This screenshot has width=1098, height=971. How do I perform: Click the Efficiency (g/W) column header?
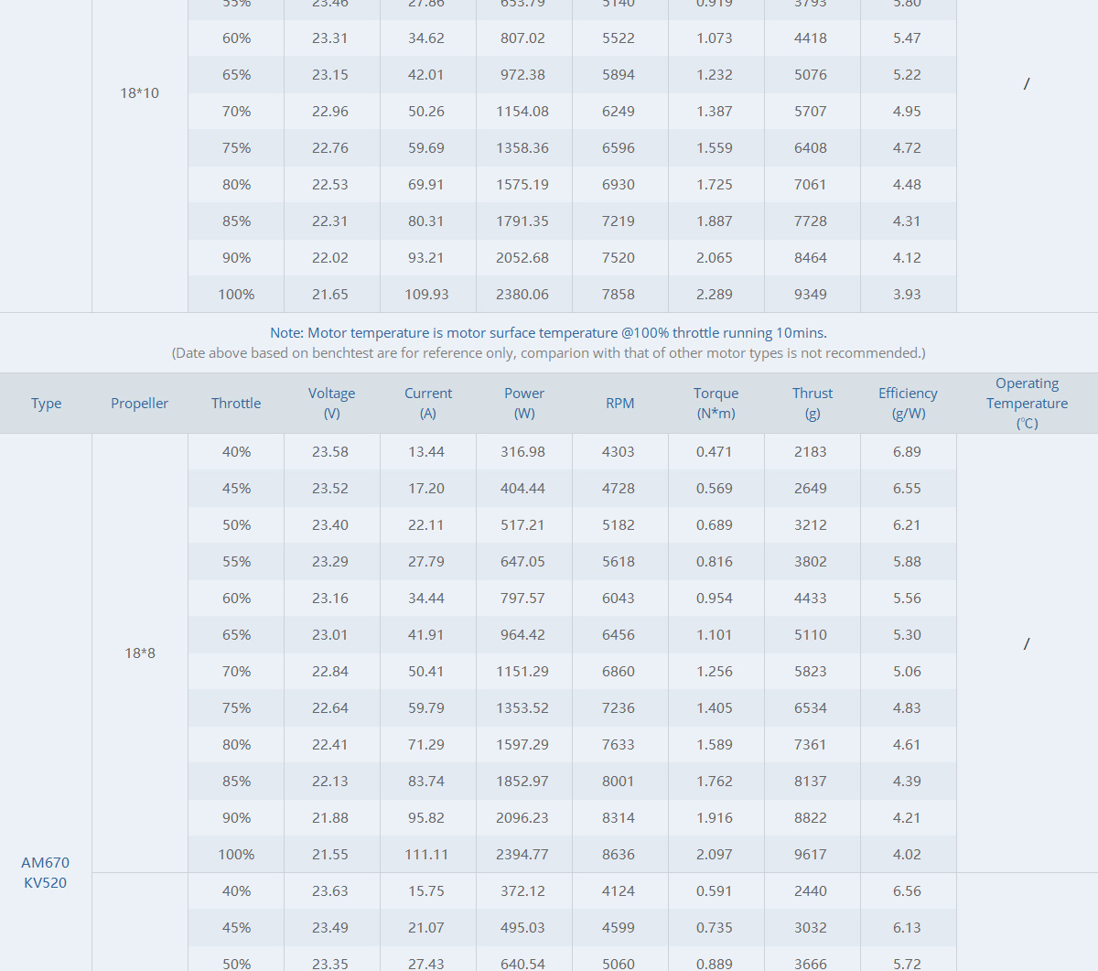[908, 403]
